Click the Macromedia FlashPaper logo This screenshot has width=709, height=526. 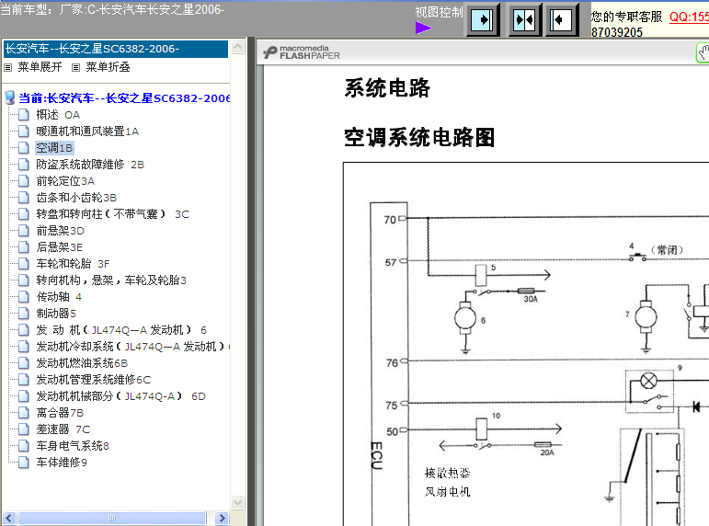point(302,52)
